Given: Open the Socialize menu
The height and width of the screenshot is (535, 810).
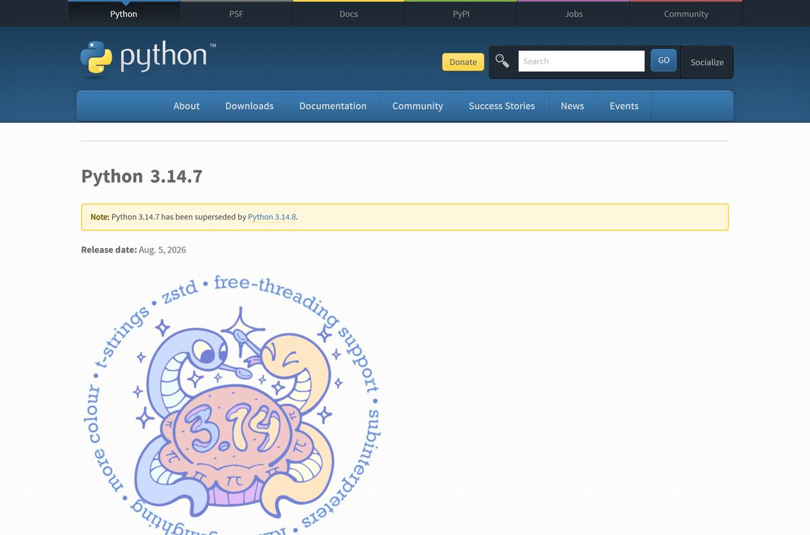Looking at the screenshot, I should (x=707, y=62).
